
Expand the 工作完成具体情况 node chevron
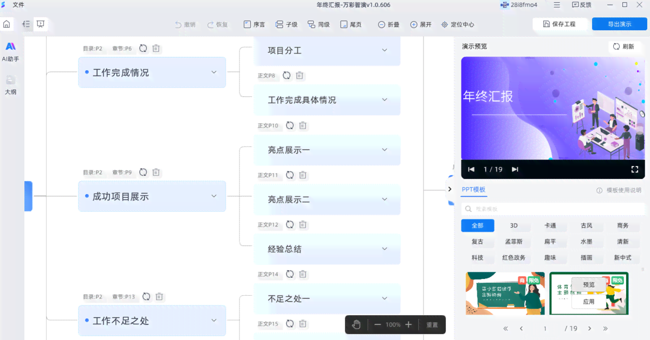click(x=385, y=99)
